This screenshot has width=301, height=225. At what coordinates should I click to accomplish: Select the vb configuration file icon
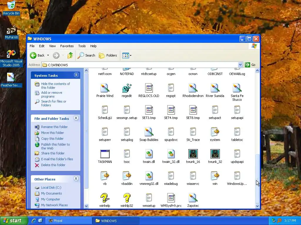coord(105,176)
